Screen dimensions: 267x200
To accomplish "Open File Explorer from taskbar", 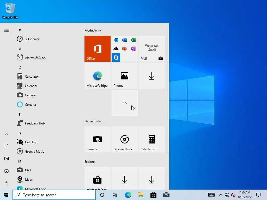I will point(141,195).
